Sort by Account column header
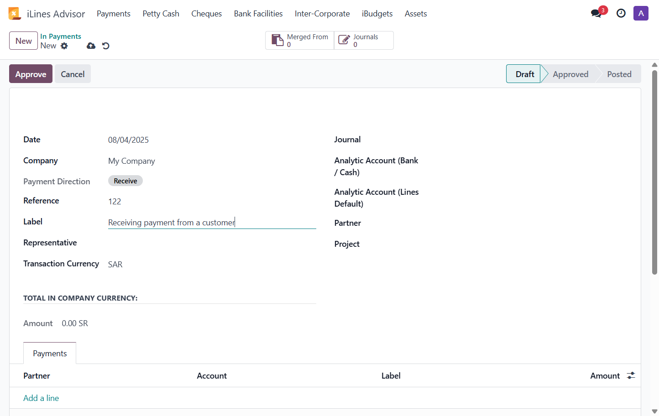The image size is (659, 416). click(x=212, y=376)
